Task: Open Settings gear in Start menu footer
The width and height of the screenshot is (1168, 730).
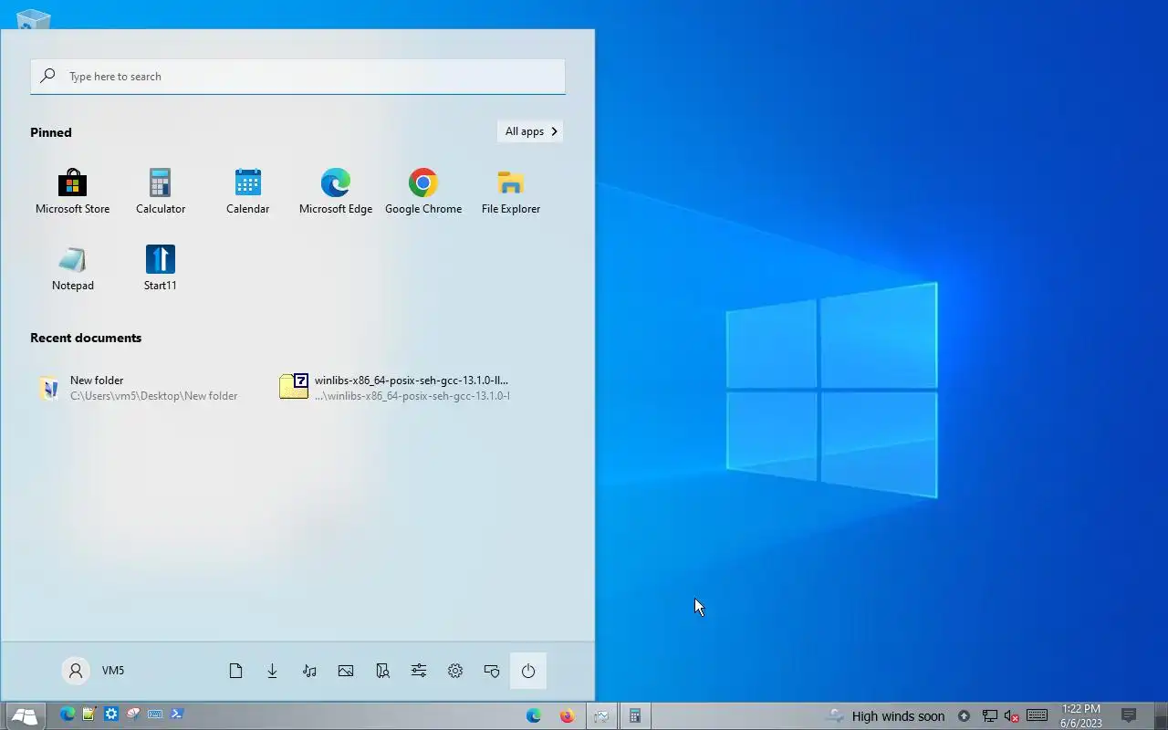Action: click(455, 671)
